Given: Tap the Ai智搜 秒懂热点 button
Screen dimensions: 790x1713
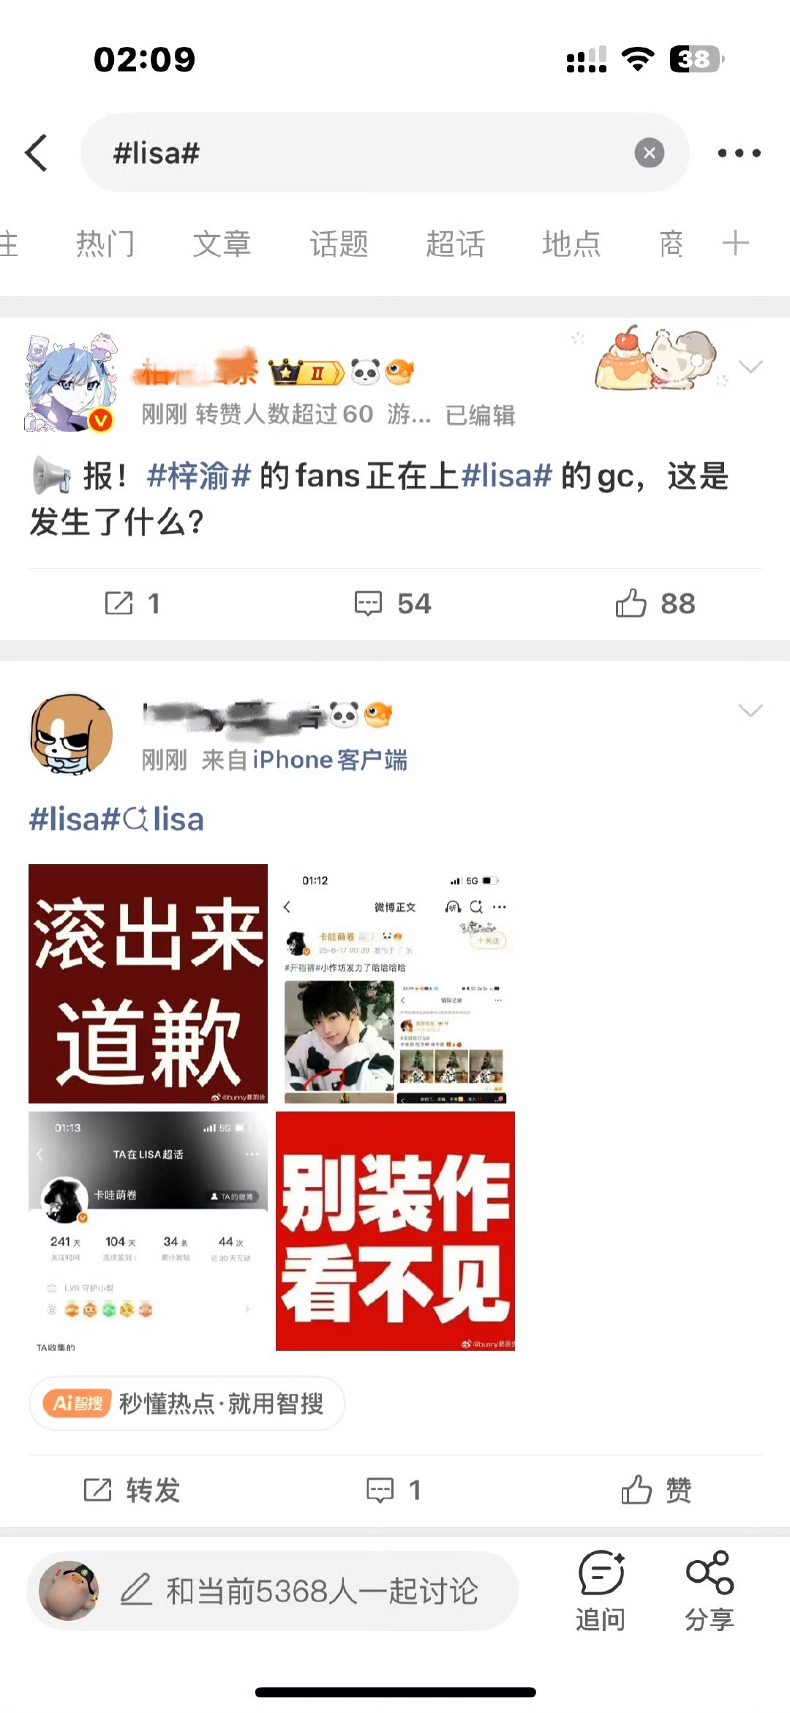Looking at the screenshot, I should pos(187,1403).
